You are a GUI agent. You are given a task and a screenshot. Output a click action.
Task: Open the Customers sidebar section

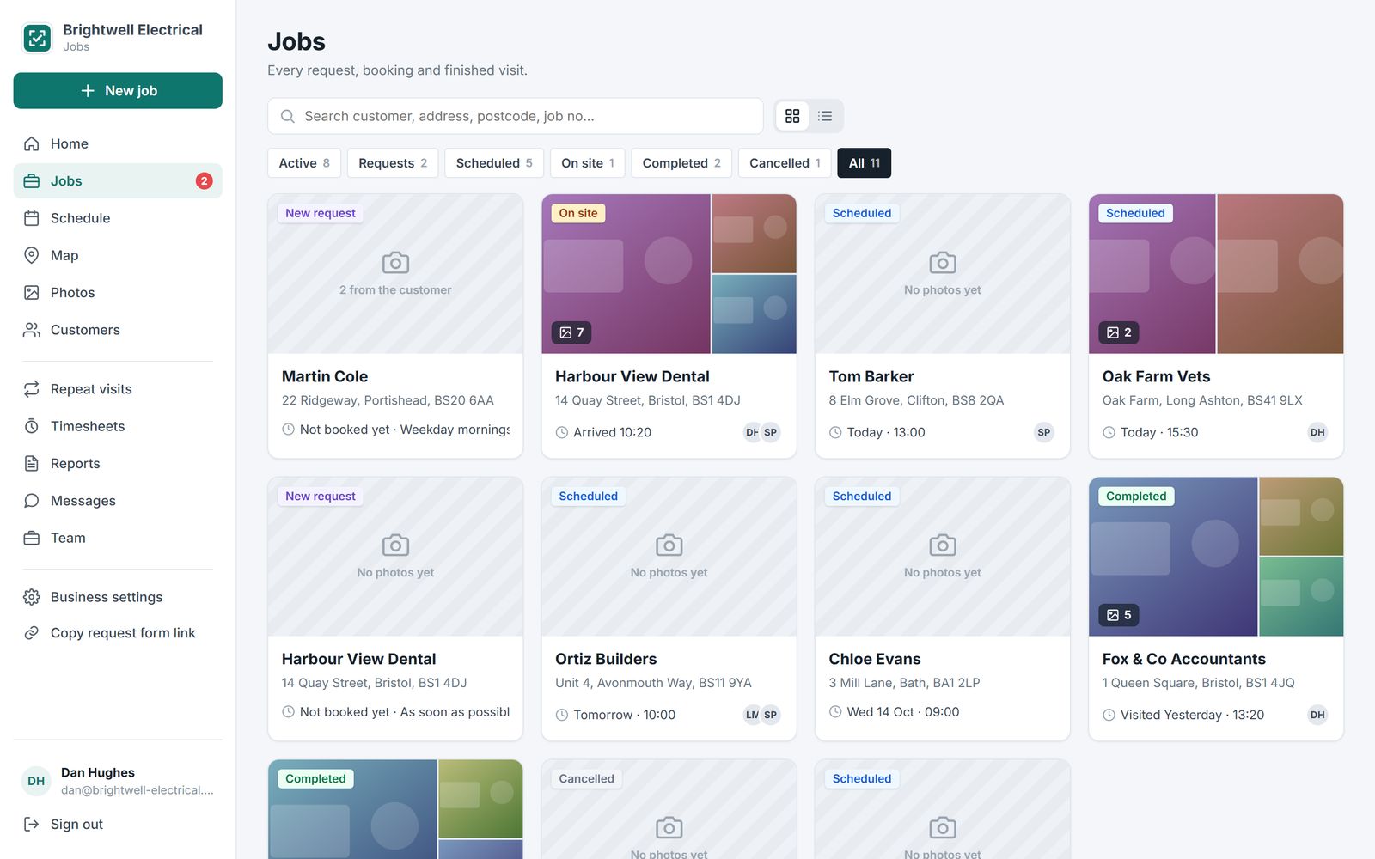(118, 330)
